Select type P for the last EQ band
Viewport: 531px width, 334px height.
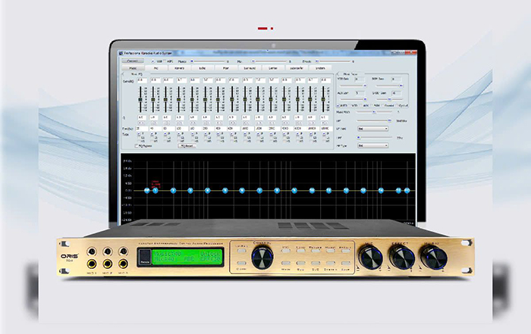pyautogui.click(x=324, y=134)
